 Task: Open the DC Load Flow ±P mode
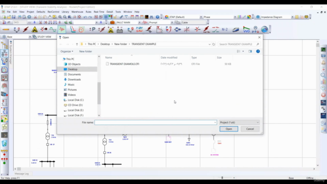point(92,30)
